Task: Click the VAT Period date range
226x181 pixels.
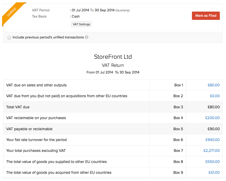Action: (x=93, y=10)
